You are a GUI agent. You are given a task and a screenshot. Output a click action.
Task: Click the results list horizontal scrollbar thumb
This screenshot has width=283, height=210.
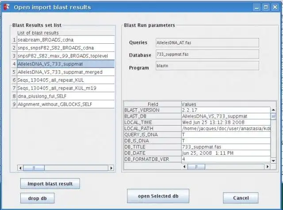click(x=34, y=168)
